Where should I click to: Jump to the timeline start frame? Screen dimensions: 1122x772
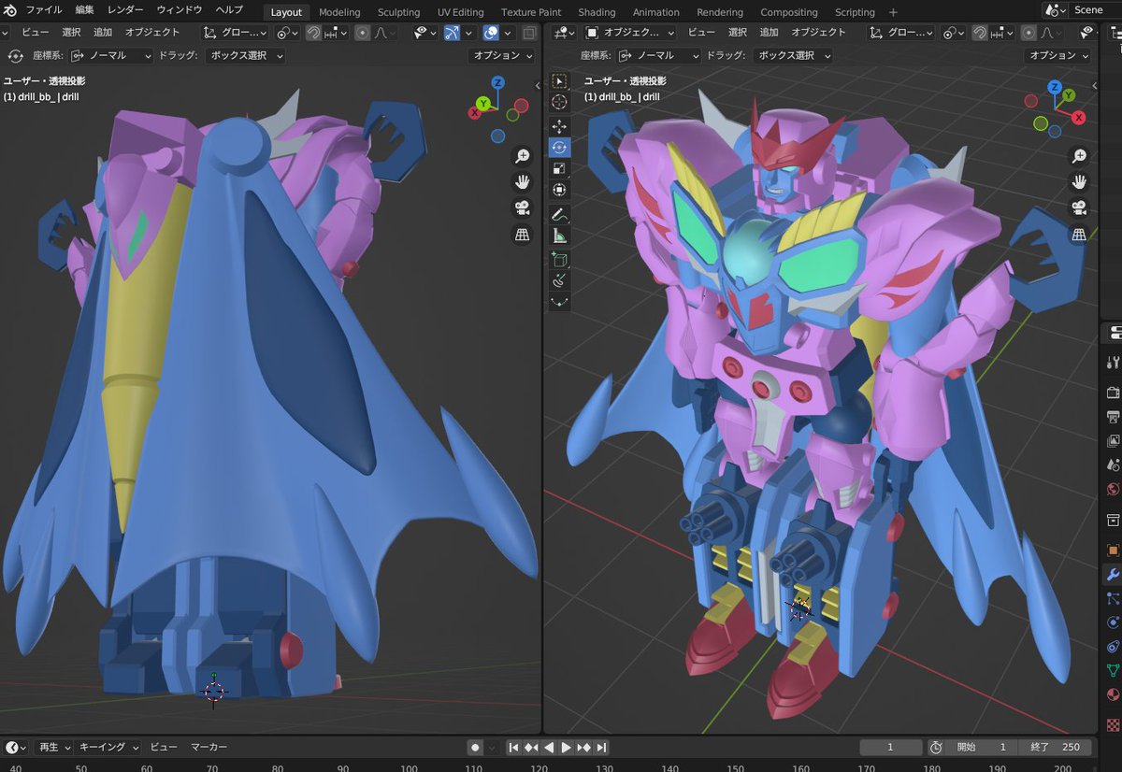coord(513,748)
